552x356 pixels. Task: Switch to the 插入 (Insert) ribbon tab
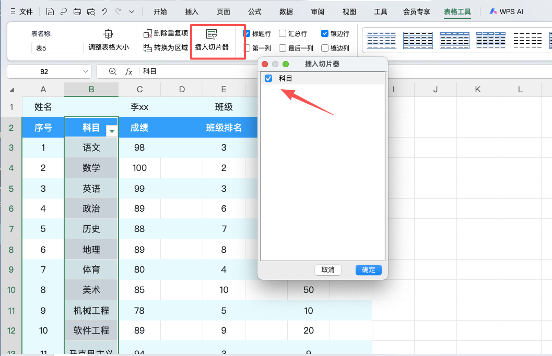(x=191, y=11)
